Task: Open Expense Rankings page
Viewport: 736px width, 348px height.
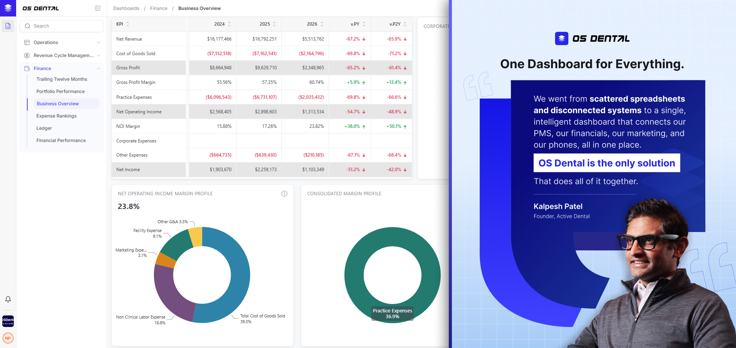Action: click(x=56, y=116)
